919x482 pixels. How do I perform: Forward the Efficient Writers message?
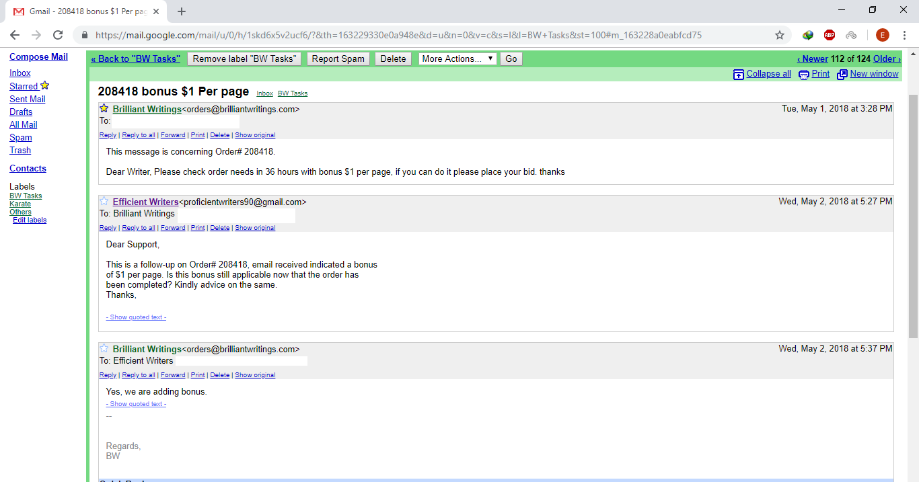(x=173, y=228)
